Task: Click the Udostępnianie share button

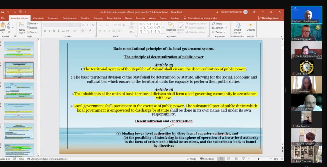Action: pyautogui.click(x=270, y=18)
